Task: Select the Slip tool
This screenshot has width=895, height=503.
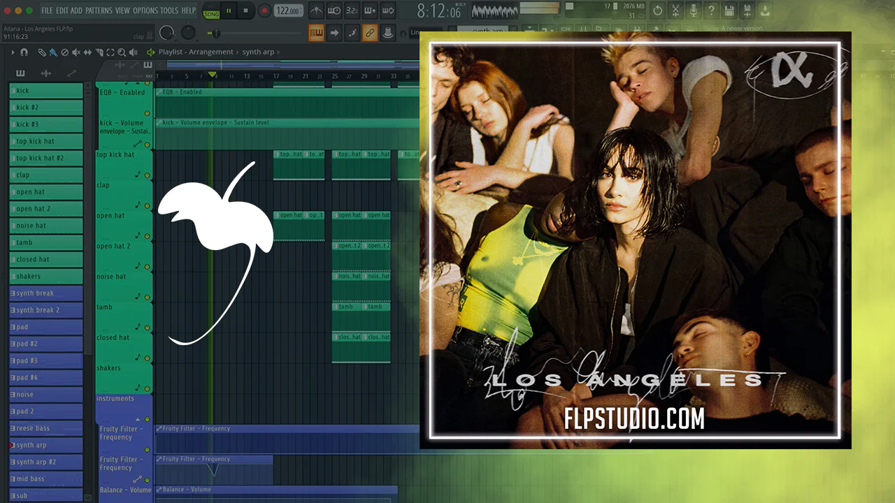Action: click(x=87, y=52)
